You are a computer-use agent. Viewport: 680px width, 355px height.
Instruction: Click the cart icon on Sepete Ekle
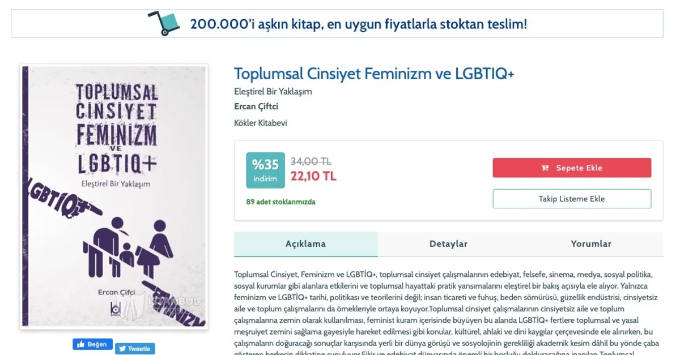pyautogui.click(x=545, y=168)
